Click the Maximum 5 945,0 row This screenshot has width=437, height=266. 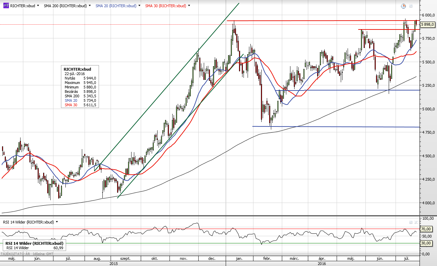coord(80,83)
